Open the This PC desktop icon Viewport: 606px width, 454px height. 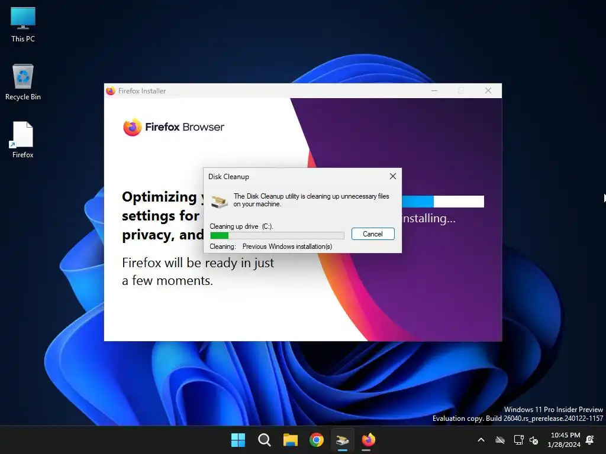pos(23,24)
